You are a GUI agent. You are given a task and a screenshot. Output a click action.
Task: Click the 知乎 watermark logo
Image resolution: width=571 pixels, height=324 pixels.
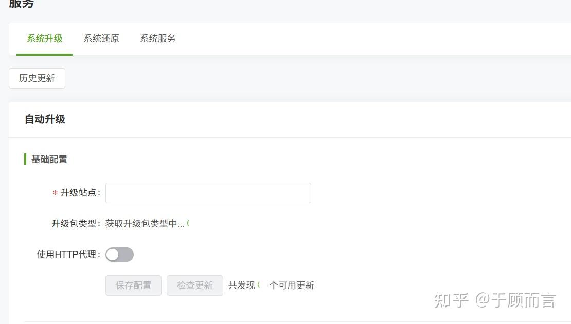451,300
